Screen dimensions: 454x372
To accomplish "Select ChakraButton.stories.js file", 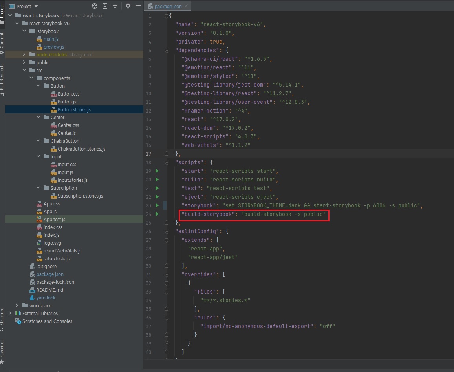I will point(78,149).
